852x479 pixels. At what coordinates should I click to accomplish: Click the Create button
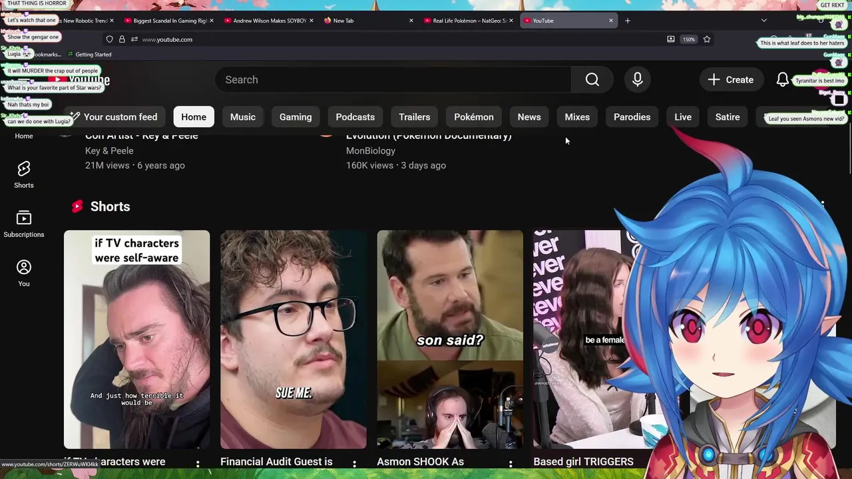point(730,80)
